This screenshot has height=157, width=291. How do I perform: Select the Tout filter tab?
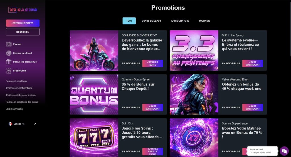[x=129, y=21]
